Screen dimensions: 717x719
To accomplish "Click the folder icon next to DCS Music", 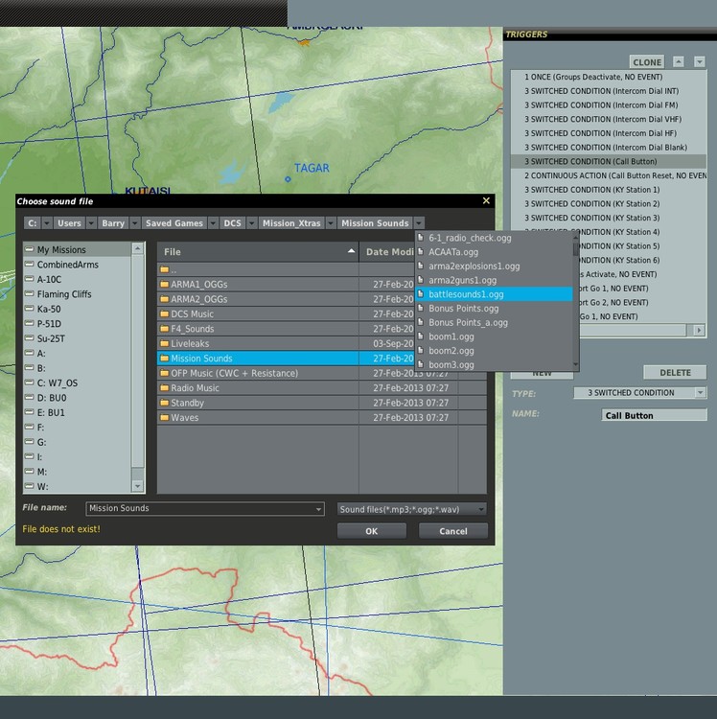I will [165, 313].
